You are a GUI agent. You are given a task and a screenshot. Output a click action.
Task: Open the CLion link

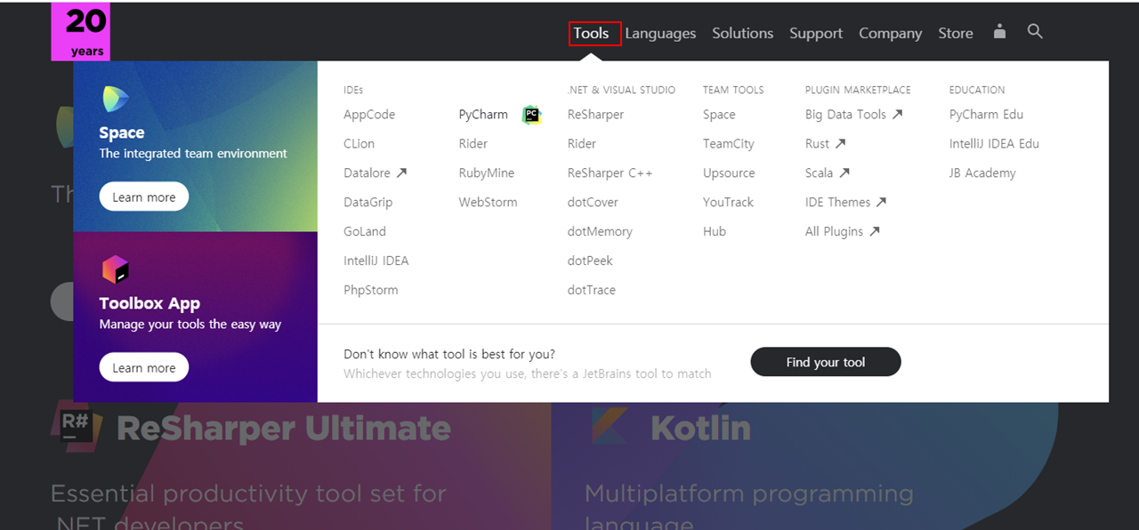point(359,144)
